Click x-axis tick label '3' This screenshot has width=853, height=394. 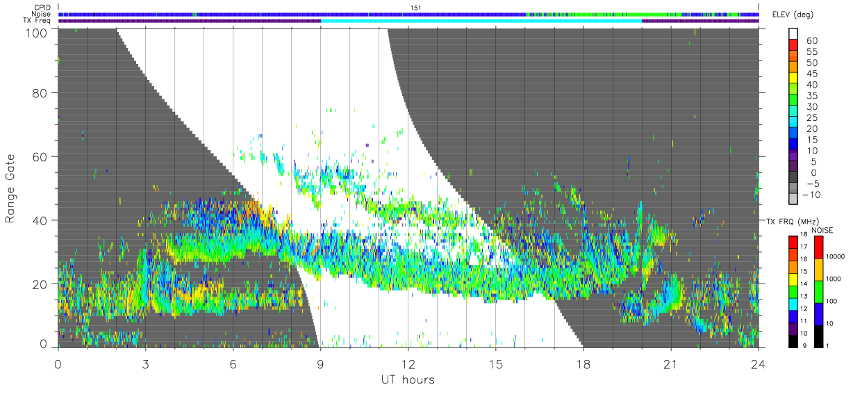(145, 363)
